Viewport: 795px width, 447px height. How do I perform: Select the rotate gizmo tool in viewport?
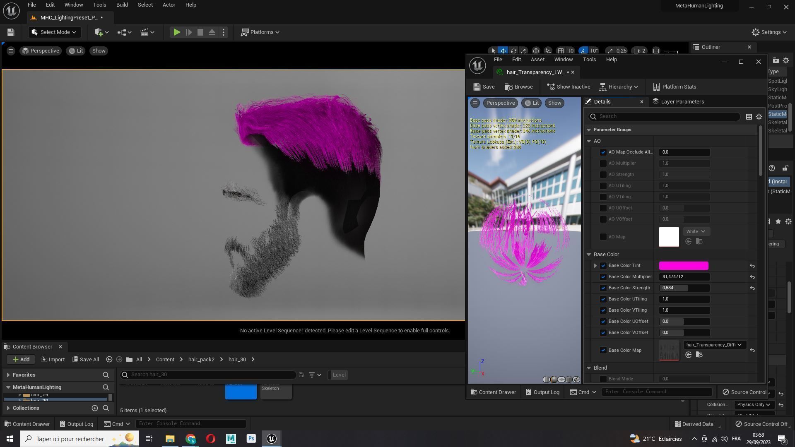click(513, 51)
